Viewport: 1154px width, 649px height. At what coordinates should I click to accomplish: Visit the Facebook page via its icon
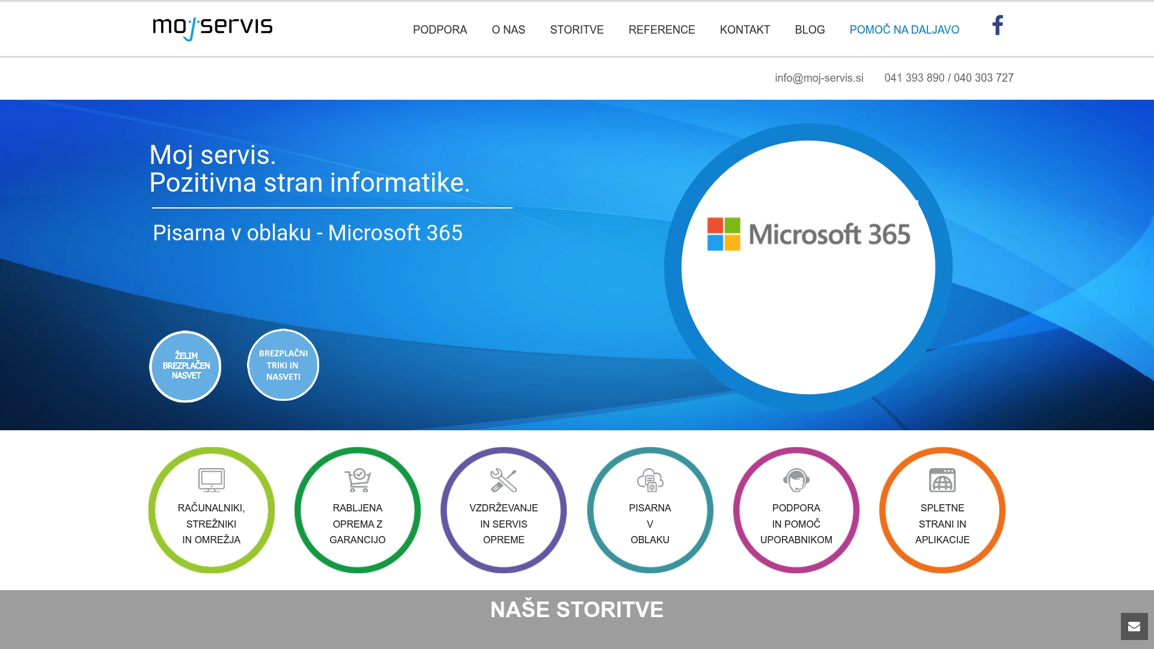tap(998, 26)
